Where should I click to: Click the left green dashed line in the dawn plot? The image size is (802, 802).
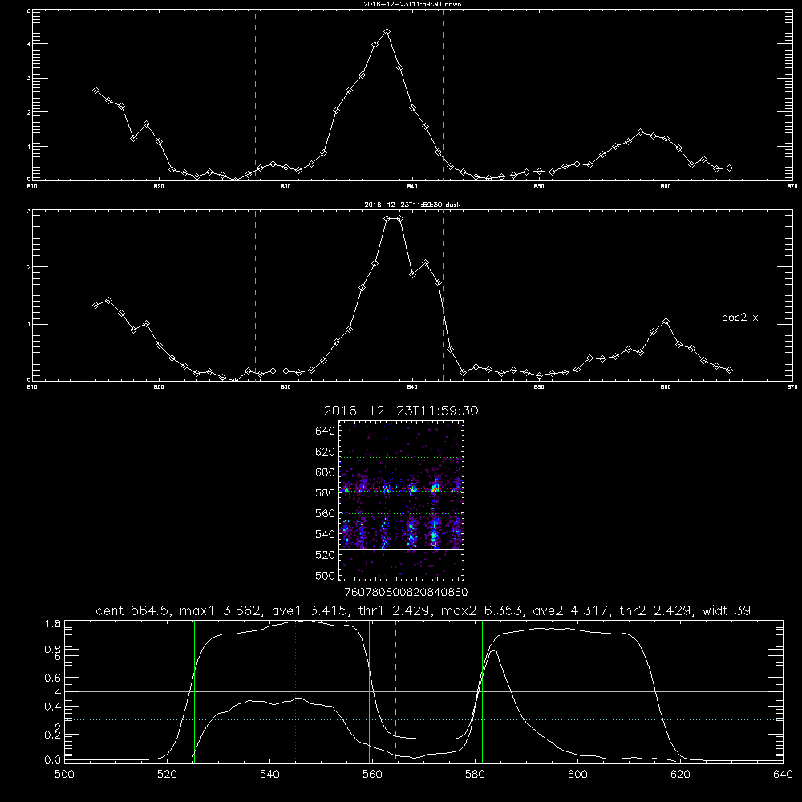pyautogui.click(x=255, y=95)
